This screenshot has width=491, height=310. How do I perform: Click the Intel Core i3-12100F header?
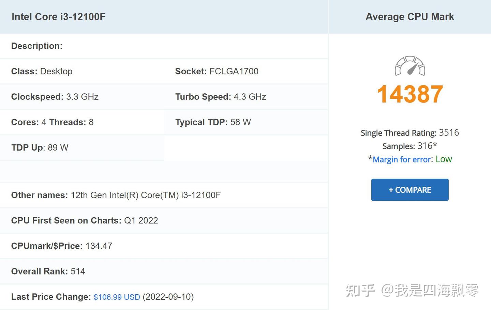point(58,17)
